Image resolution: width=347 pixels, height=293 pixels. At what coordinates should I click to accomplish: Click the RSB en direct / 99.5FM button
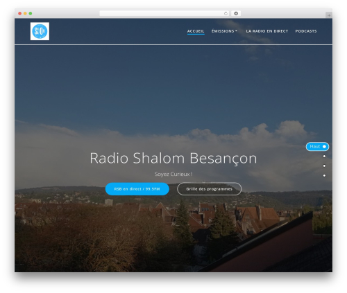tap(137, 189)
